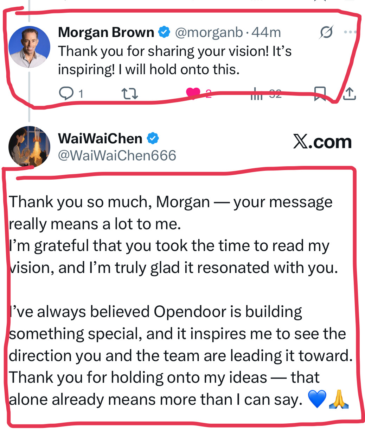Click Morgan Brown's blue verified badge
This screenshot has width=365, height=430.
point(164,32)
